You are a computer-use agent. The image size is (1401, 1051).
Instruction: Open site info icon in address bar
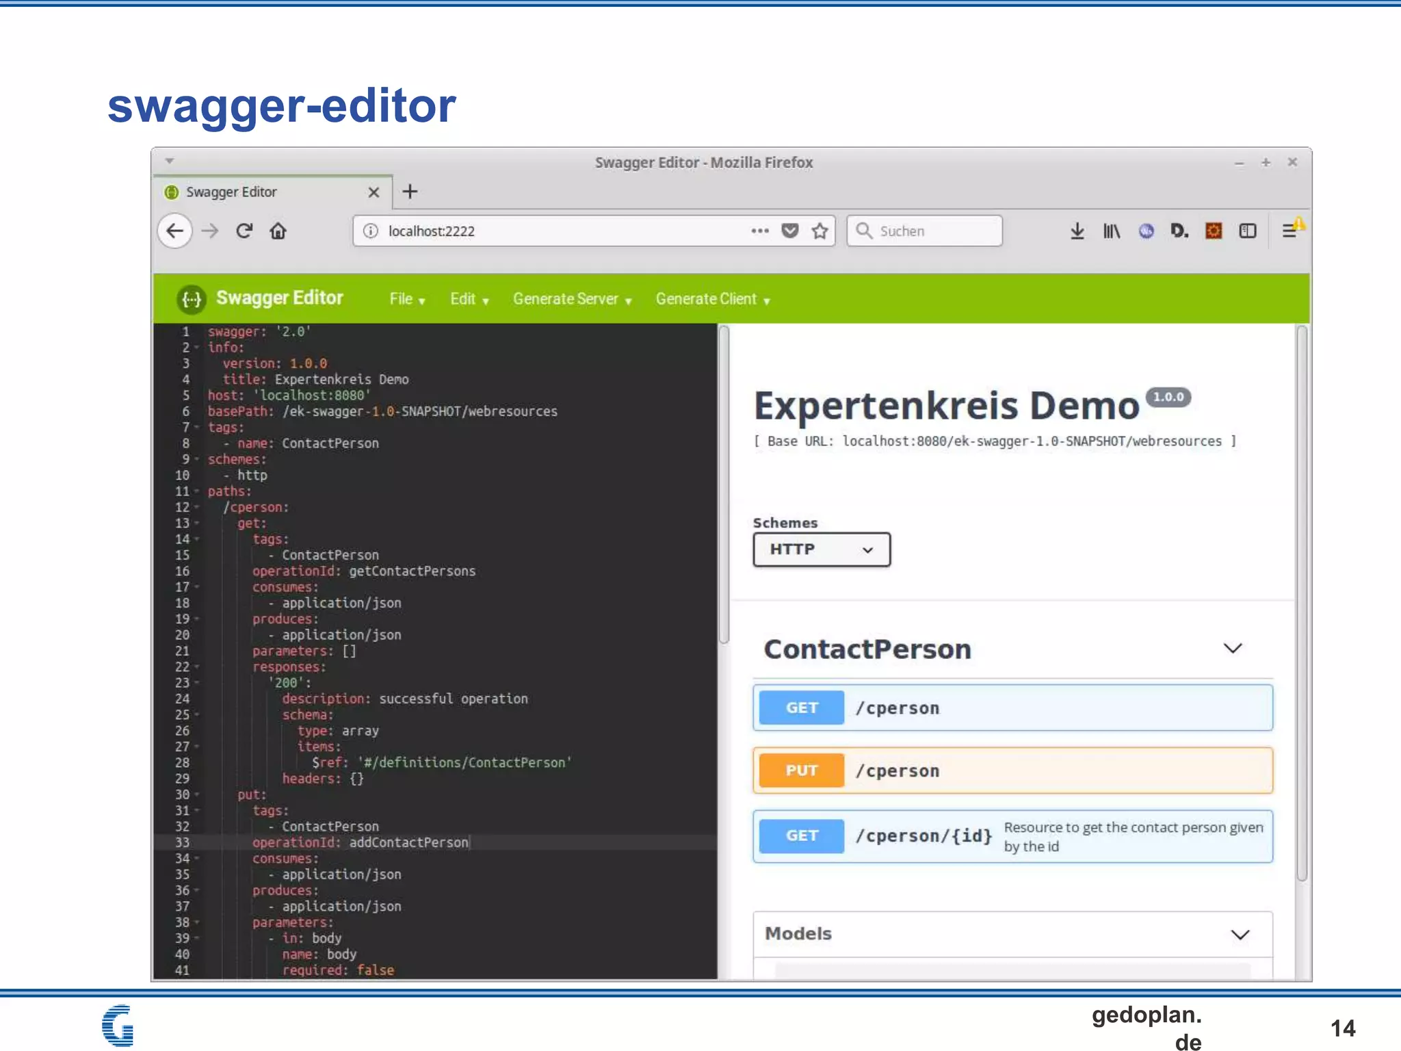coord(371,231)
